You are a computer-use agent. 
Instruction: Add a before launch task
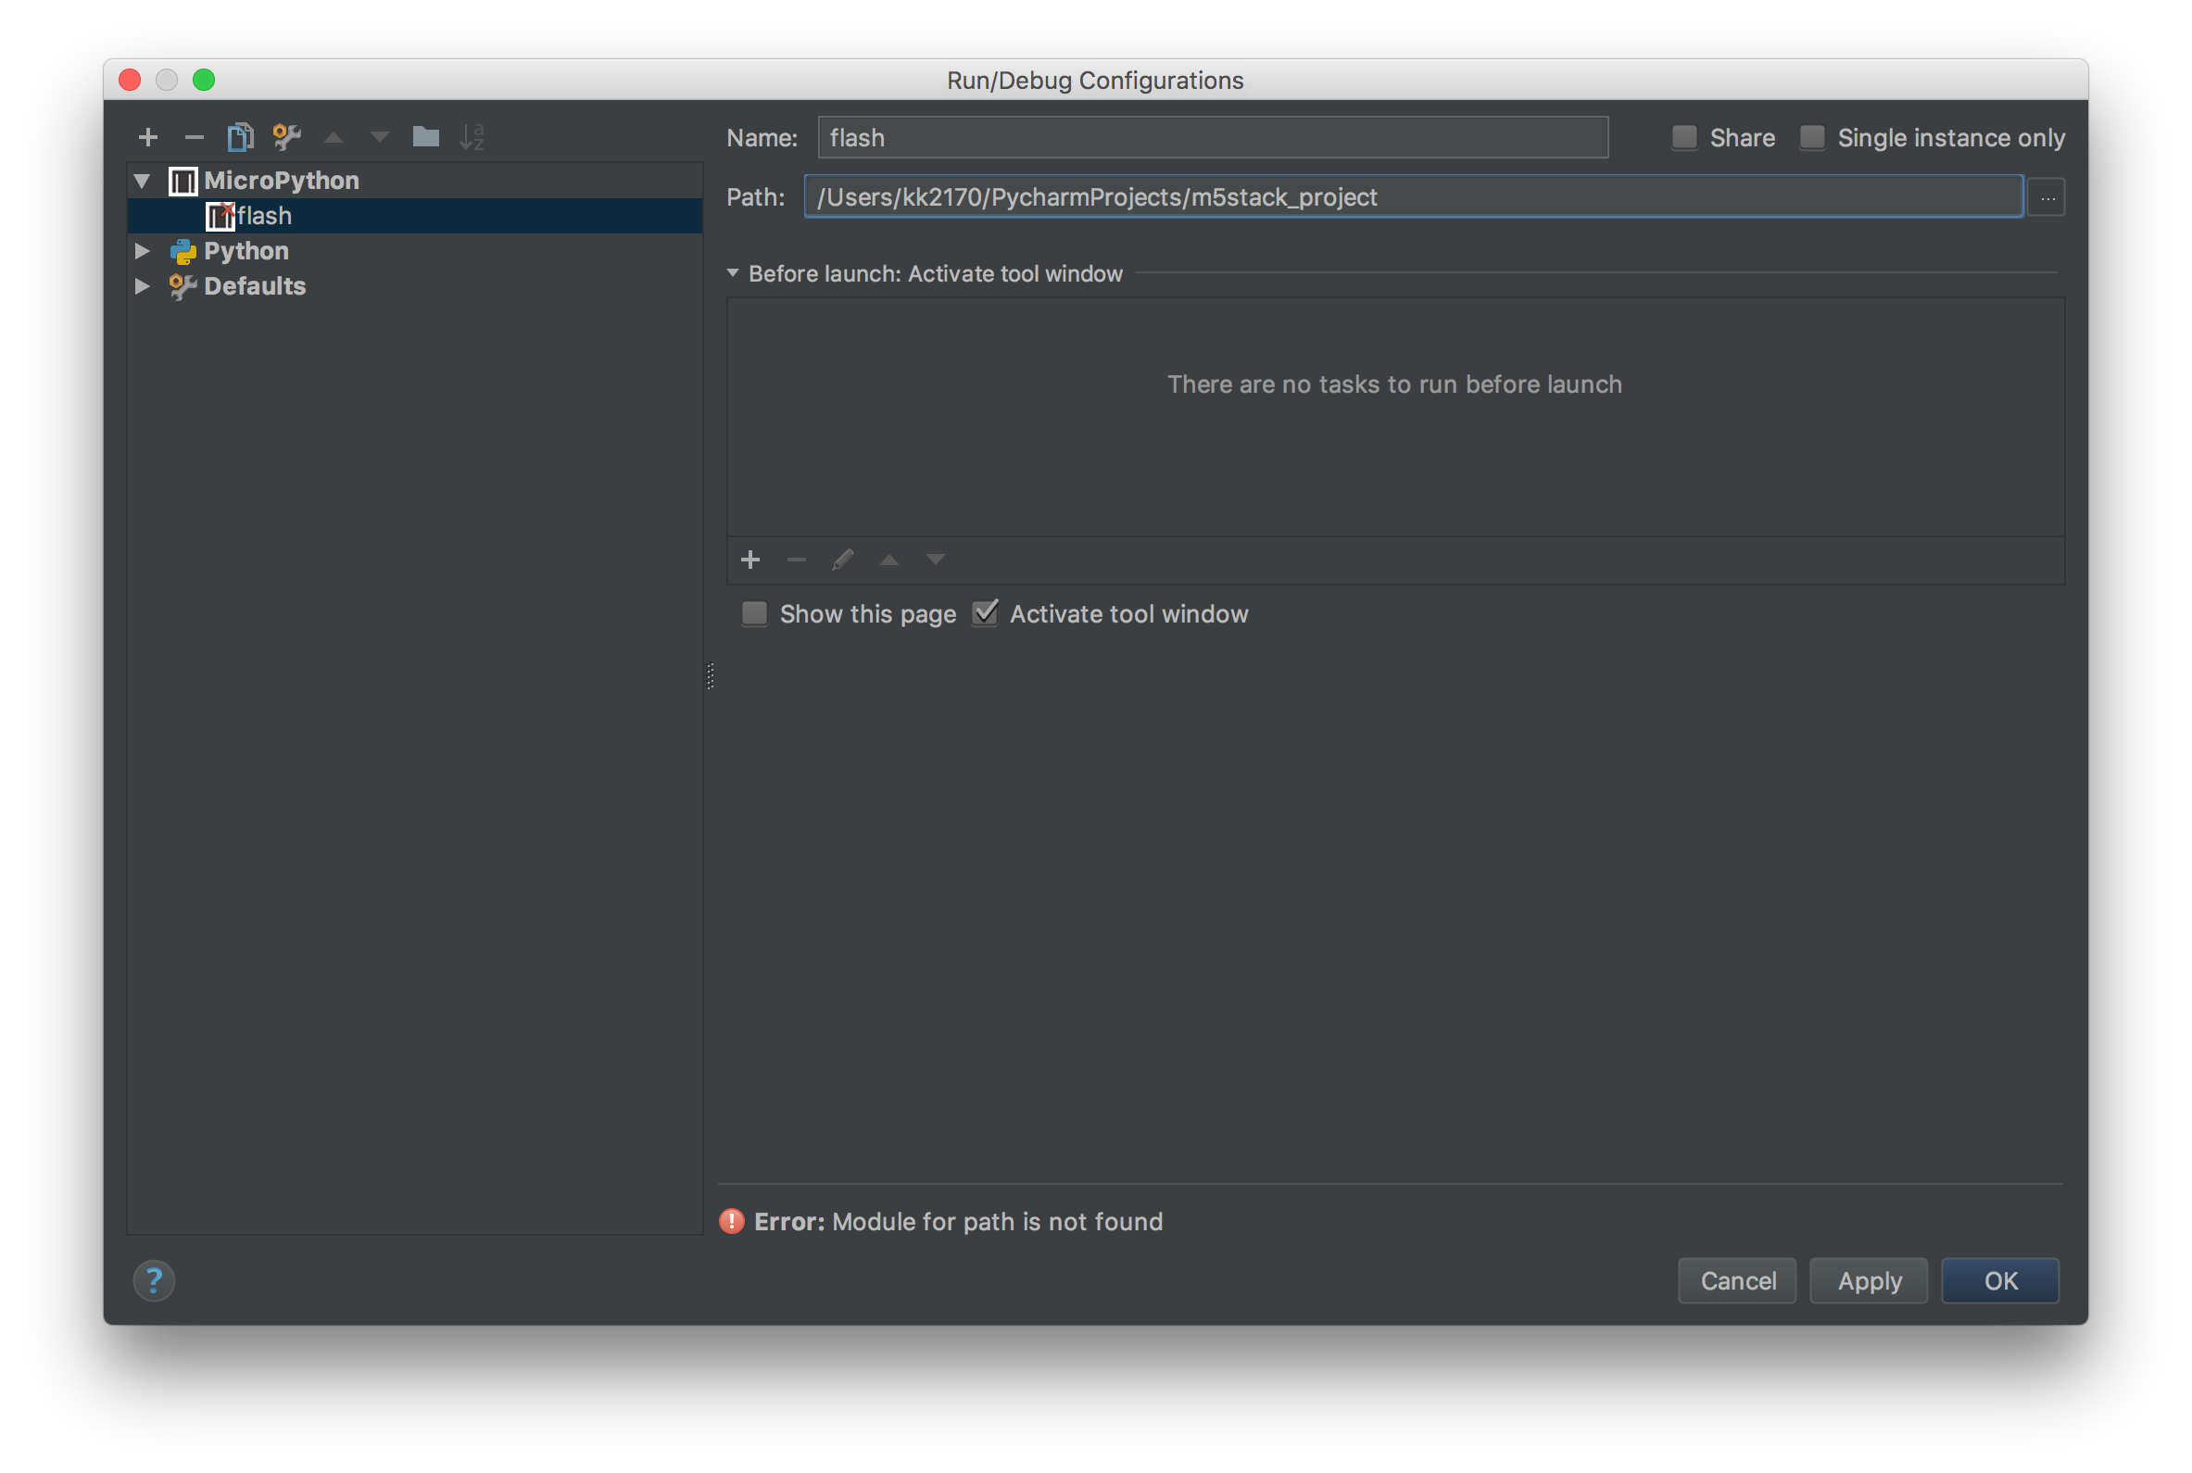click(x=750, y=560)
